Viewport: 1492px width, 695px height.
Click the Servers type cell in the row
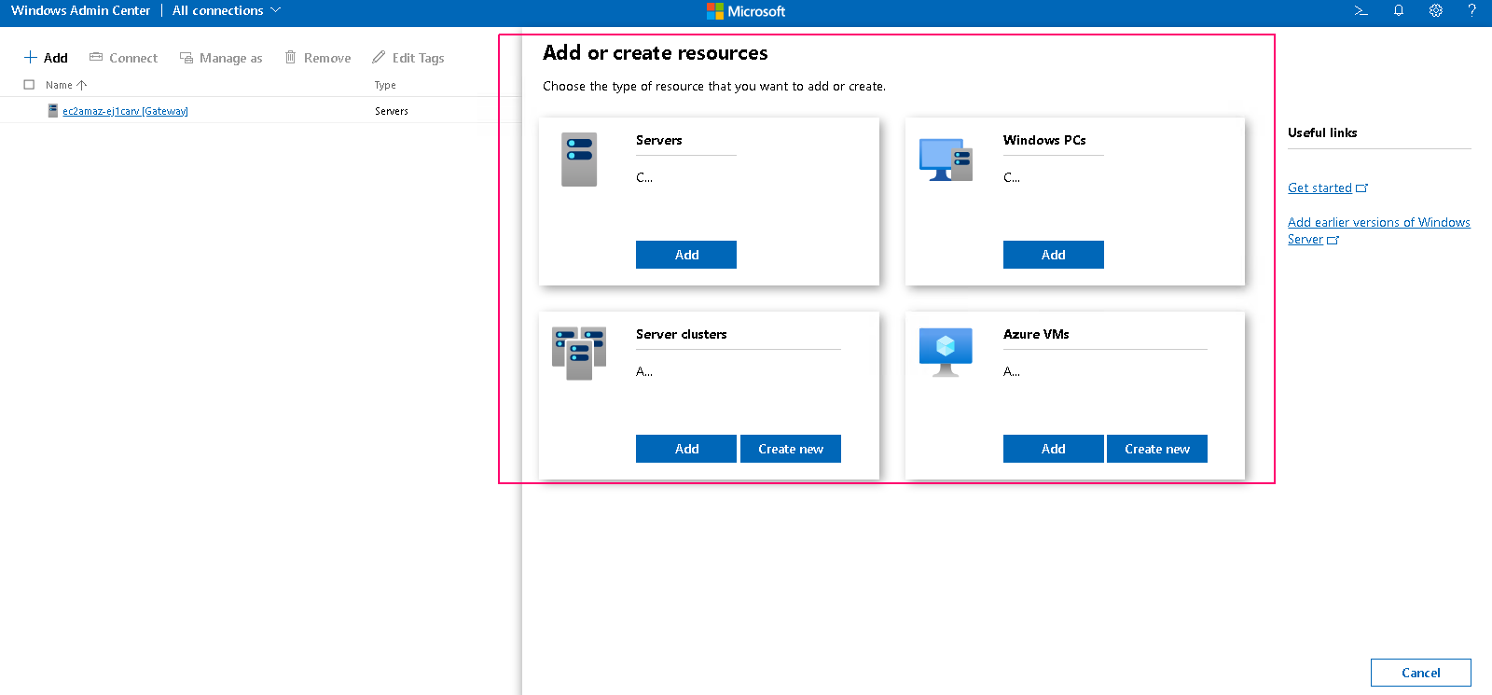[392, 111]
